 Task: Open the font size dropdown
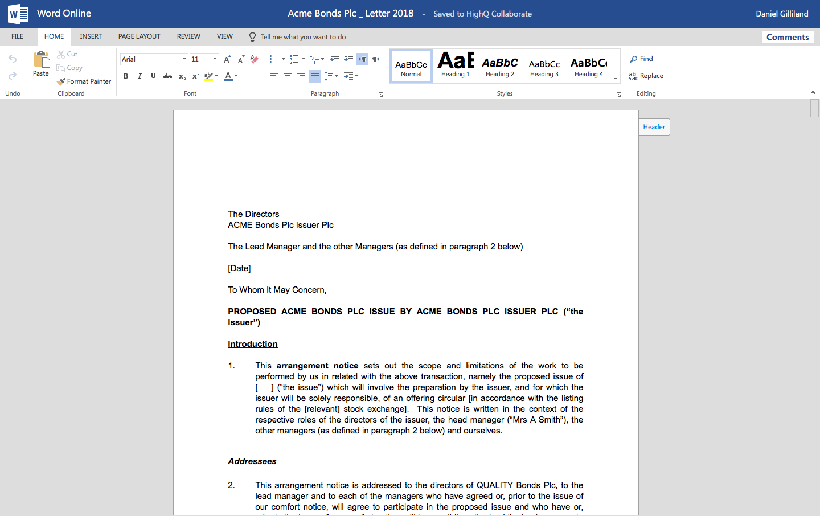coord(215,59)
